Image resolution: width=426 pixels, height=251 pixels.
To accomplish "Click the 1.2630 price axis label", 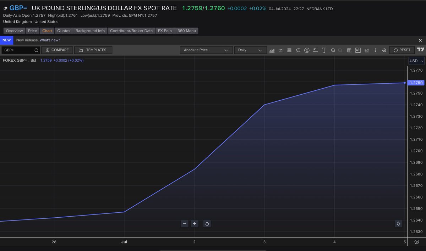I will point(416,232).
